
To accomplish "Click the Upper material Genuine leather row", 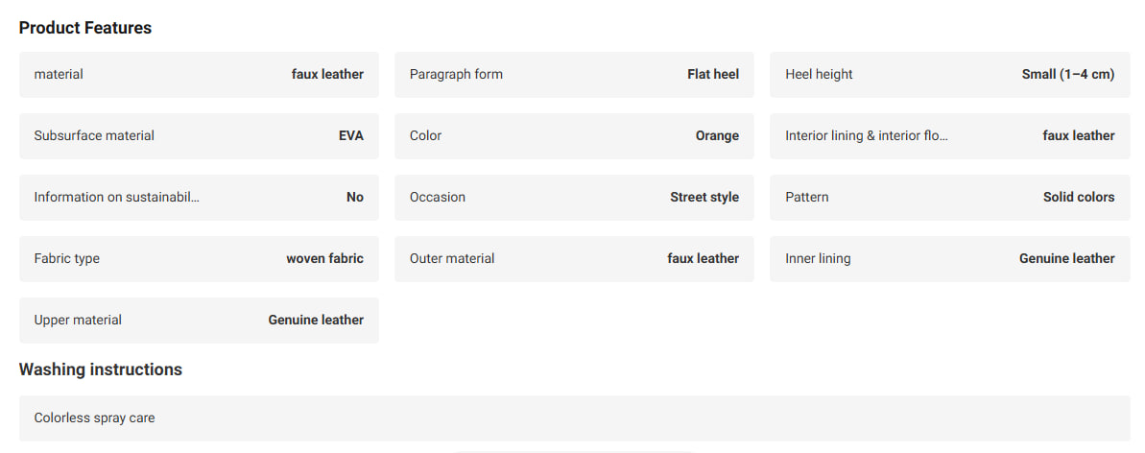I will coord(199,320).
